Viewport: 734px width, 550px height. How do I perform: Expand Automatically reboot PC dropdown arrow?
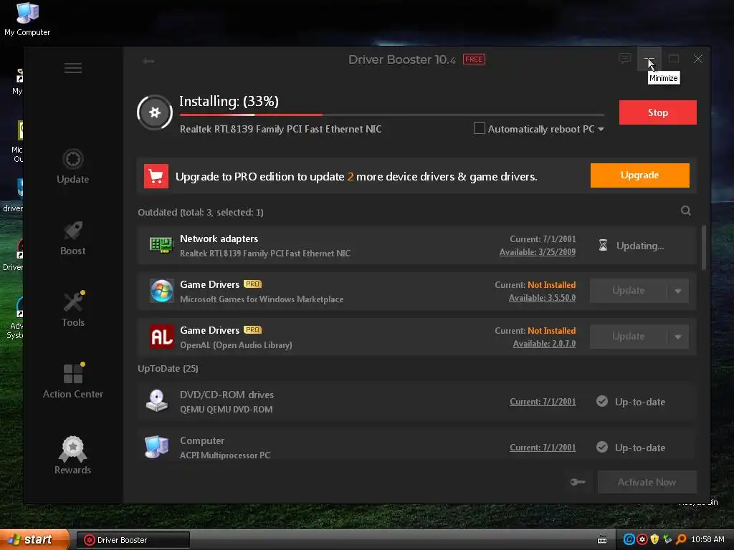pos(601,129)
